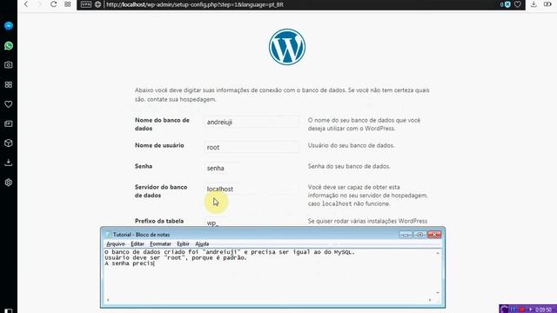Image resolution: width=557 pixels, height=313 pixels.
Task: Stop recording with the red button
Action: click(x=522, y=310)
